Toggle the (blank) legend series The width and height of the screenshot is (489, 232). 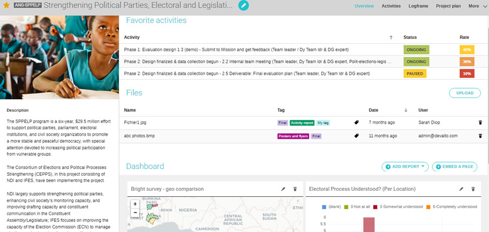coord(331,207)
